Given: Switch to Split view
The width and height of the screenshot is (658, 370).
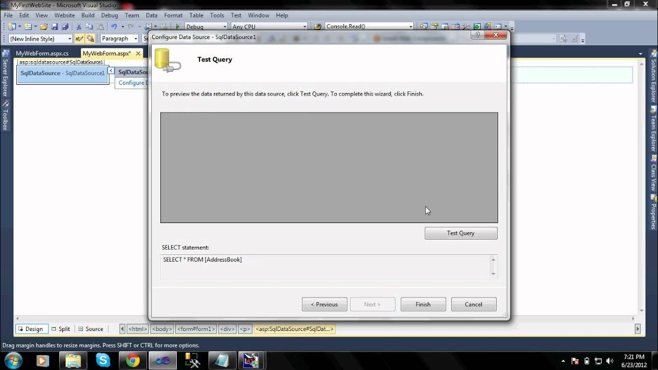Looking at the screenshot, I should pyautogui.click(x=61, y=329).
